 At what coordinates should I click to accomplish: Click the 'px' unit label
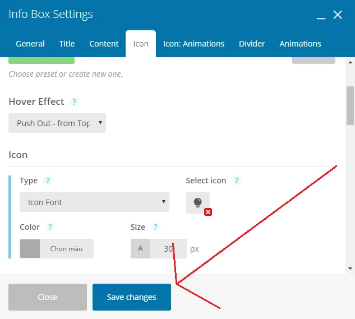coord(194,249)
